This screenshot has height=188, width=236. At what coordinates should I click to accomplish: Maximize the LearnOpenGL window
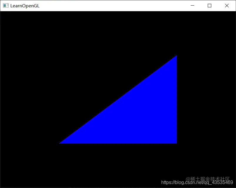pos(209,6)
